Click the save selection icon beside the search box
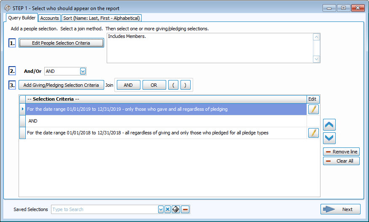 176,209
